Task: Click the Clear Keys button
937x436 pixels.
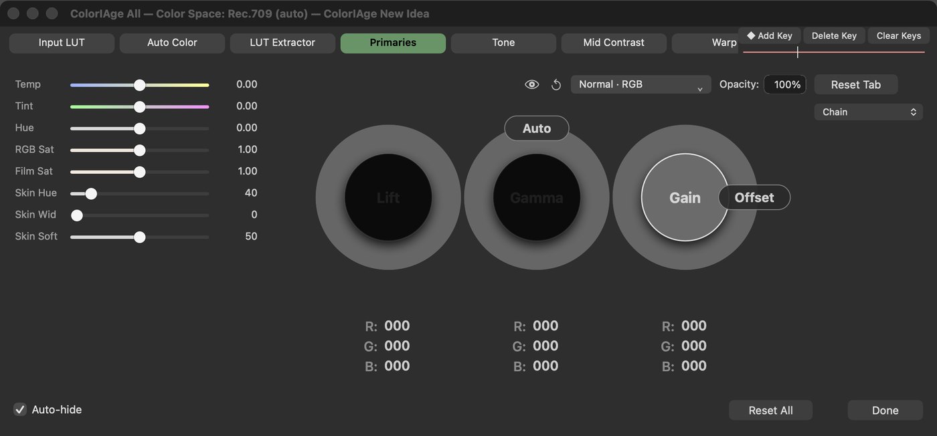Action: (899, 35)
